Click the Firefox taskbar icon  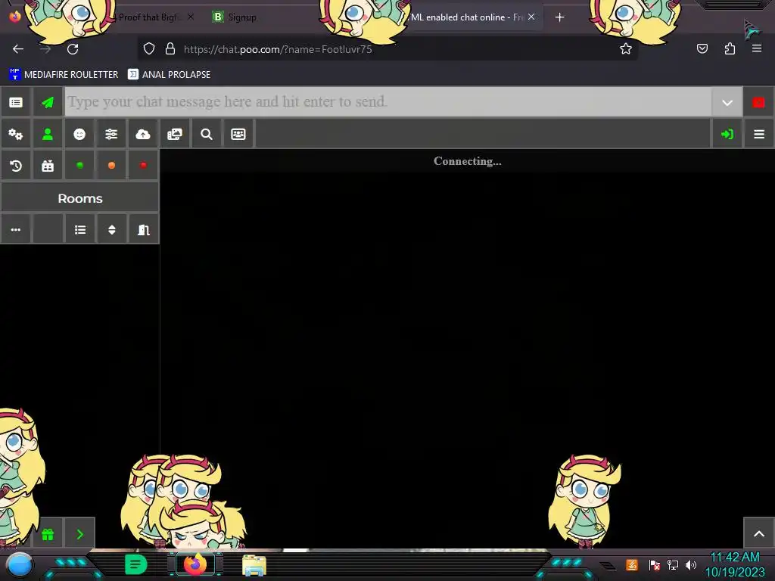pos(195,564)
